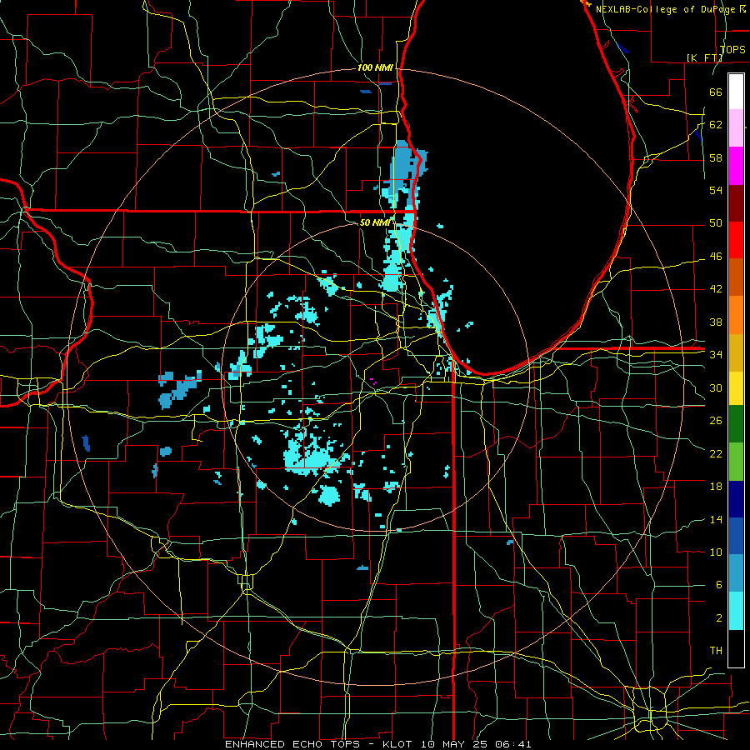Click the legend value "66"

(716, 92)
